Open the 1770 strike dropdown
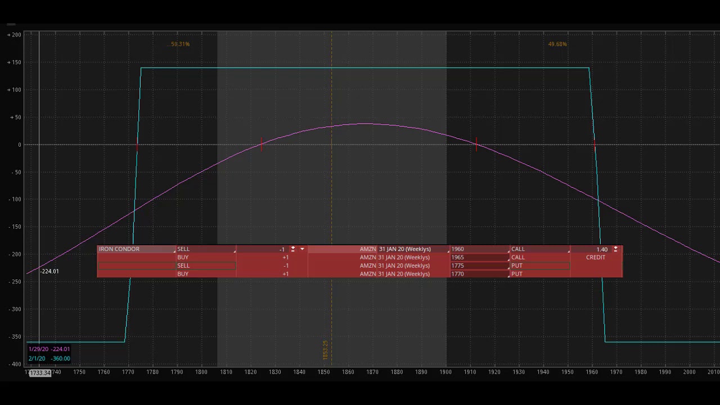The height and width of the screenshot is (405, 720). 479,274
